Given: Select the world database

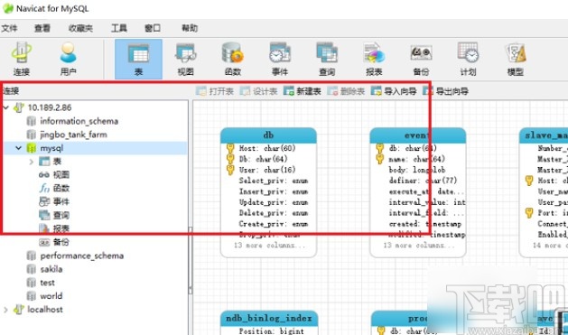Looking at the screenshot, I should (51, 296).
